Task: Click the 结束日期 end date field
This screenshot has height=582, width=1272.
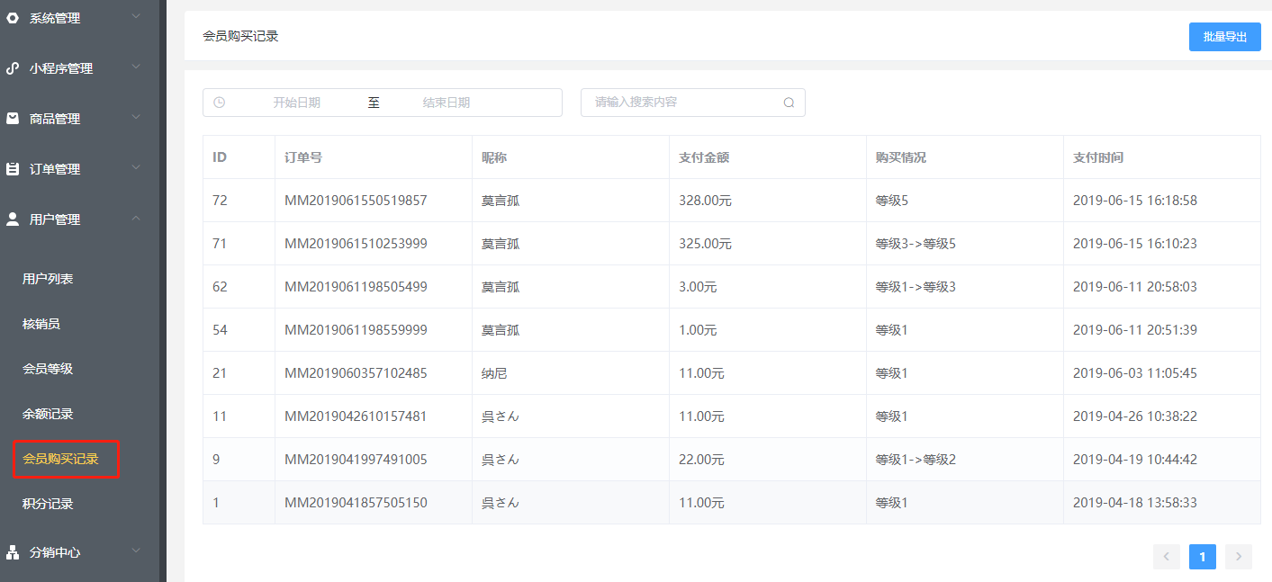Action: (x=447, y=103)
